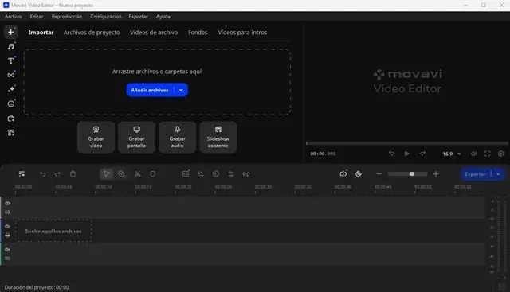Image resolution: width=510 pixels, height=292 pixels.
Task: Open the overlay elements sidebar icon
Action: click(10, 119)
